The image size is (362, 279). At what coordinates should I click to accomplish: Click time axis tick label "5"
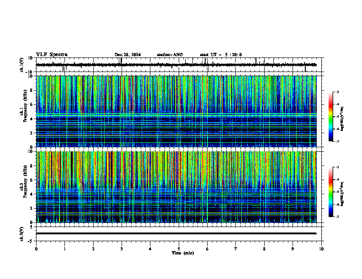(179, 249)
